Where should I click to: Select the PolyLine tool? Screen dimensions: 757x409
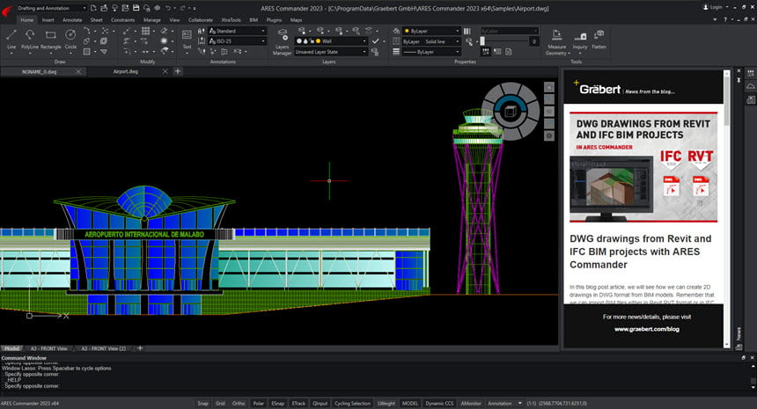pos(29,39)
